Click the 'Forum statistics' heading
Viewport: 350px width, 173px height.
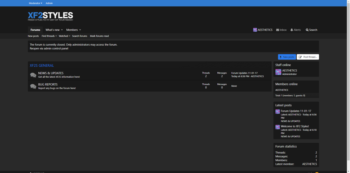(x=286, y=146)
